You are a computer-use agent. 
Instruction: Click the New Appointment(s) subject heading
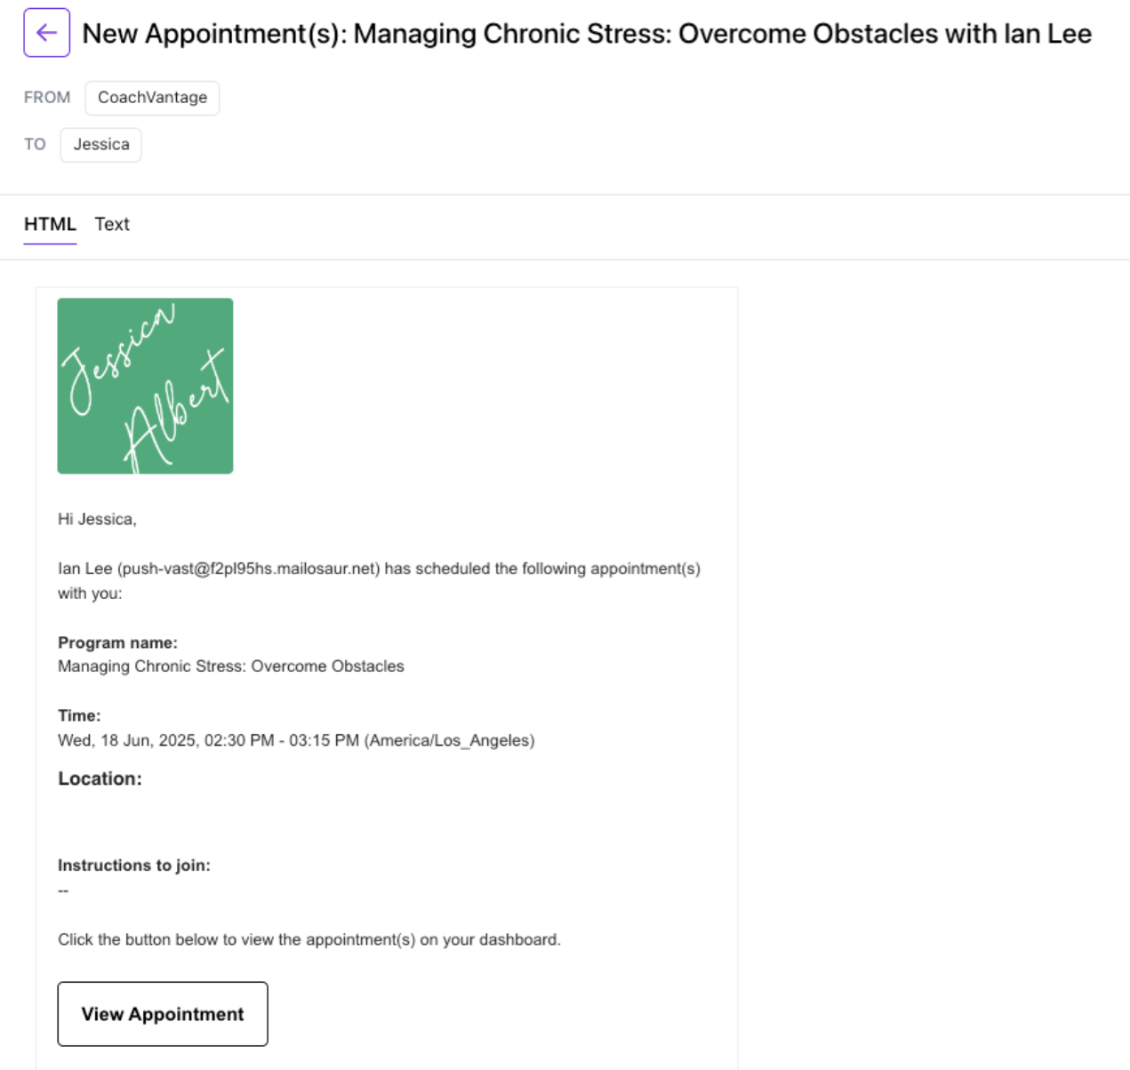click(587, 34)
